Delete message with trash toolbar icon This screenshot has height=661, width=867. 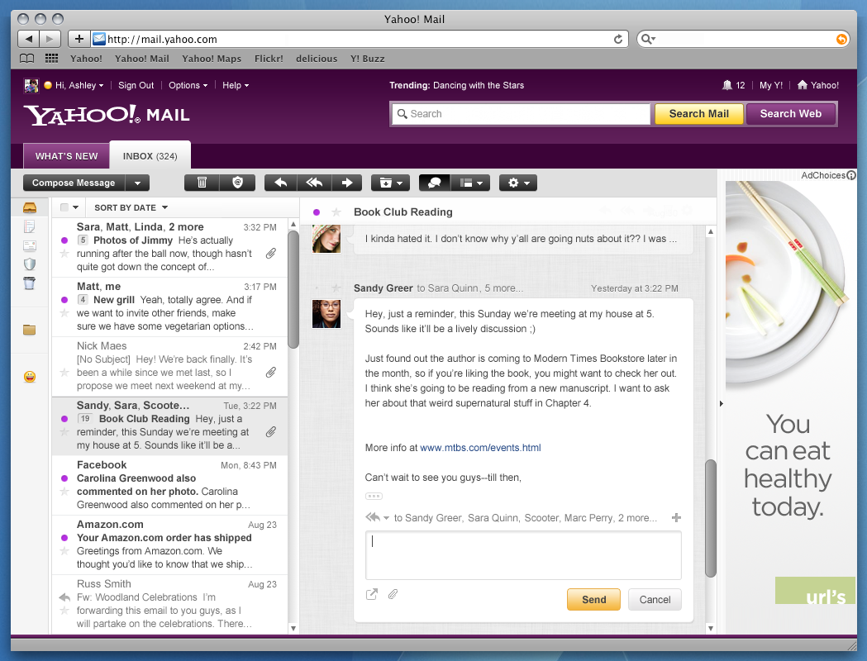[x=202, y=183]
